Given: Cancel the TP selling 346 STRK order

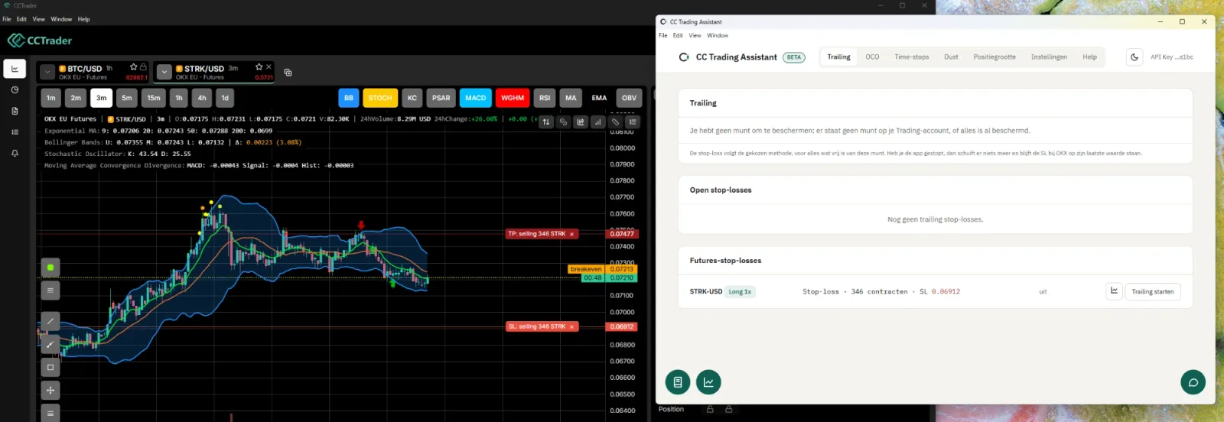Looking at the screenshot, I should pyautogui.click(x=571, y=234).
